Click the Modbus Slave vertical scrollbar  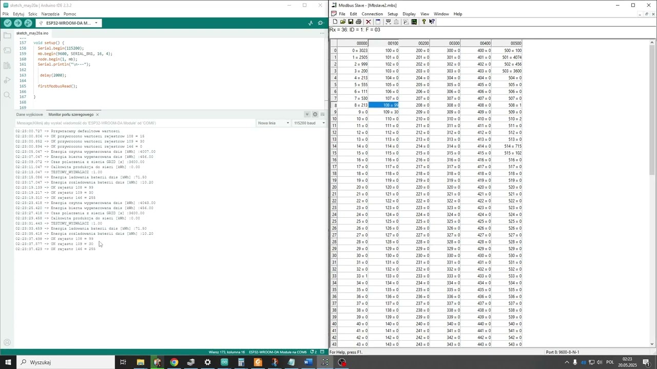[653, 192]
